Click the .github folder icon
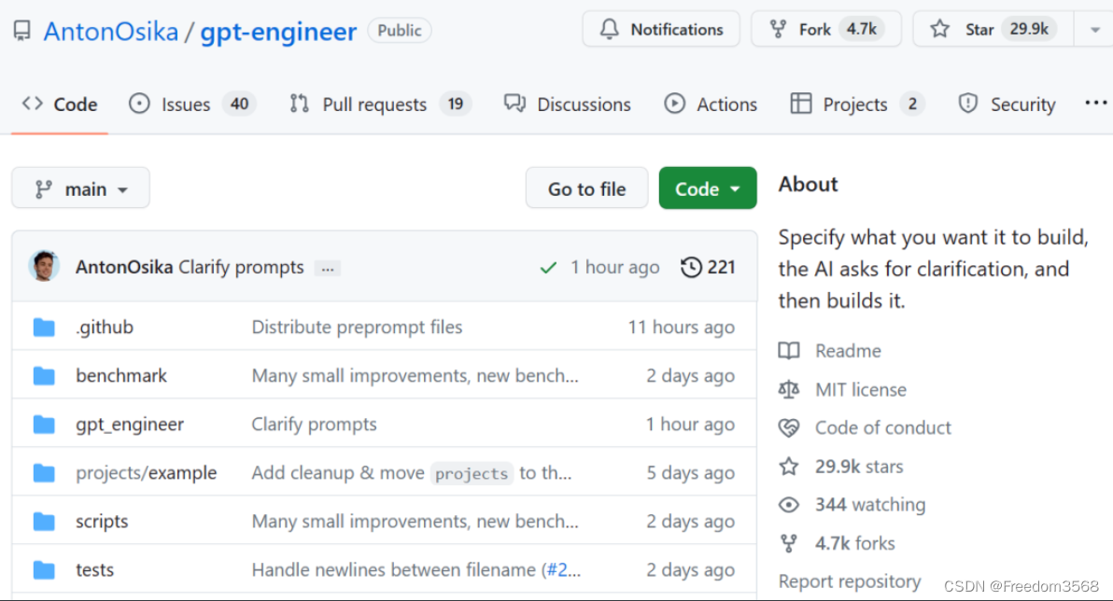 pyautogui.click(x=44, y=328)
